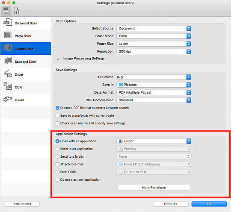Click the Finder icon in application dropdown
231x212 pixels.
[121, 141]
